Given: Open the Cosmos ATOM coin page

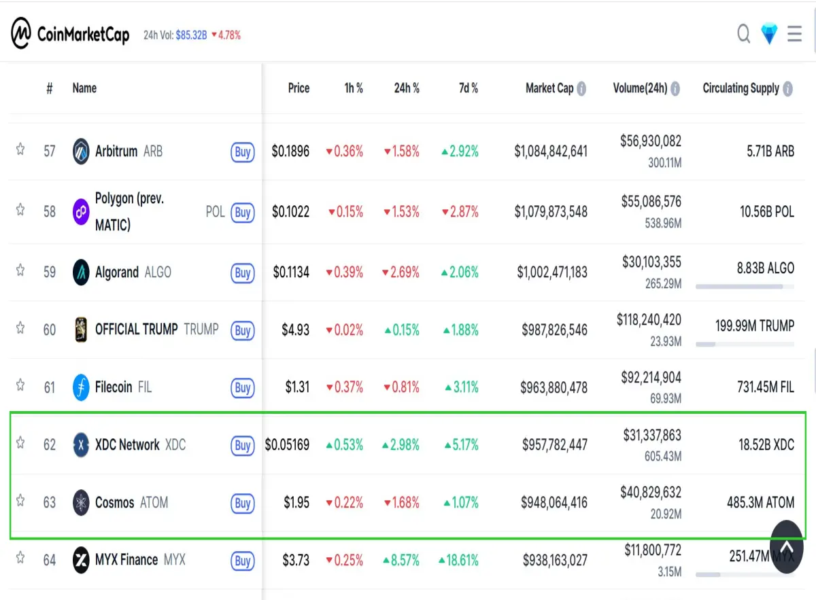Looking at the screenshot, I should tap(131, 503).
